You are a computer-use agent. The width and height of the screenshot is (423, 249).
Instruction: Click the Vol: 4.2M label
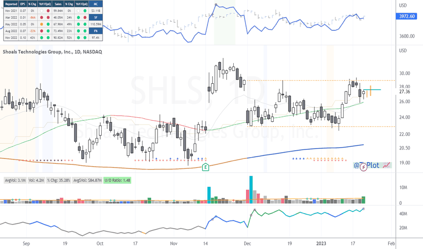[36, 180]
